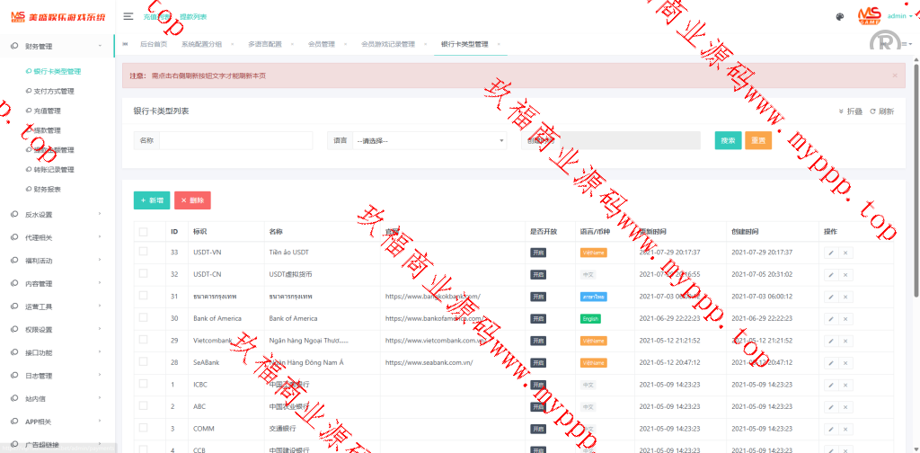This screenshot has height=453, width=920.
Task: Select the checkbox for Bank of America row
Action: coord(143,318)
